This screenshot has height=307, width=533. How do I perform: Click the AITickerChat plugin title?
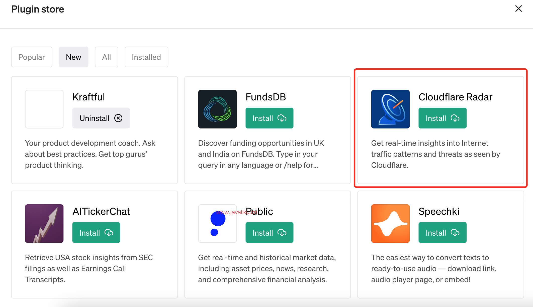click(101, 212)
